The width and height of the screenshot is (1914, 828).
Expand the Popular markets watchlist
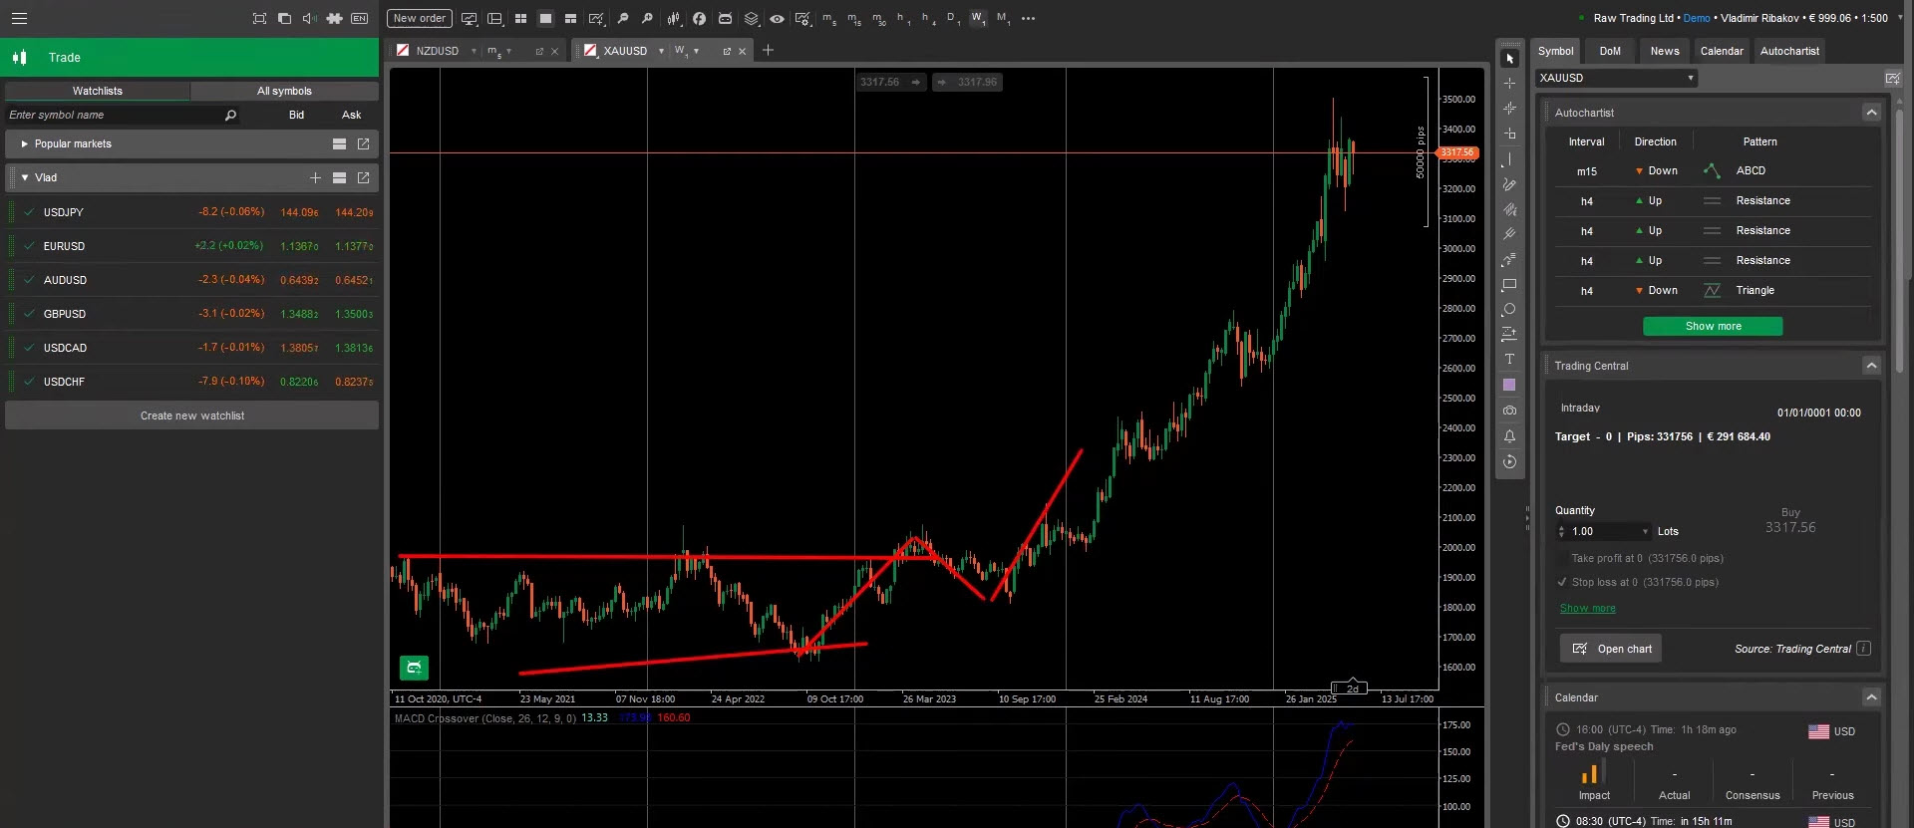(24, 143)
